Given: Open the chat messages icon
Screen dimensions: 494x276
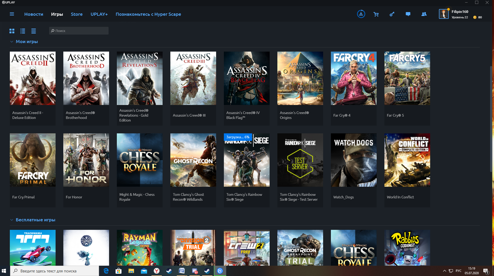Looking at the screenshot, I should coord(408,14).
